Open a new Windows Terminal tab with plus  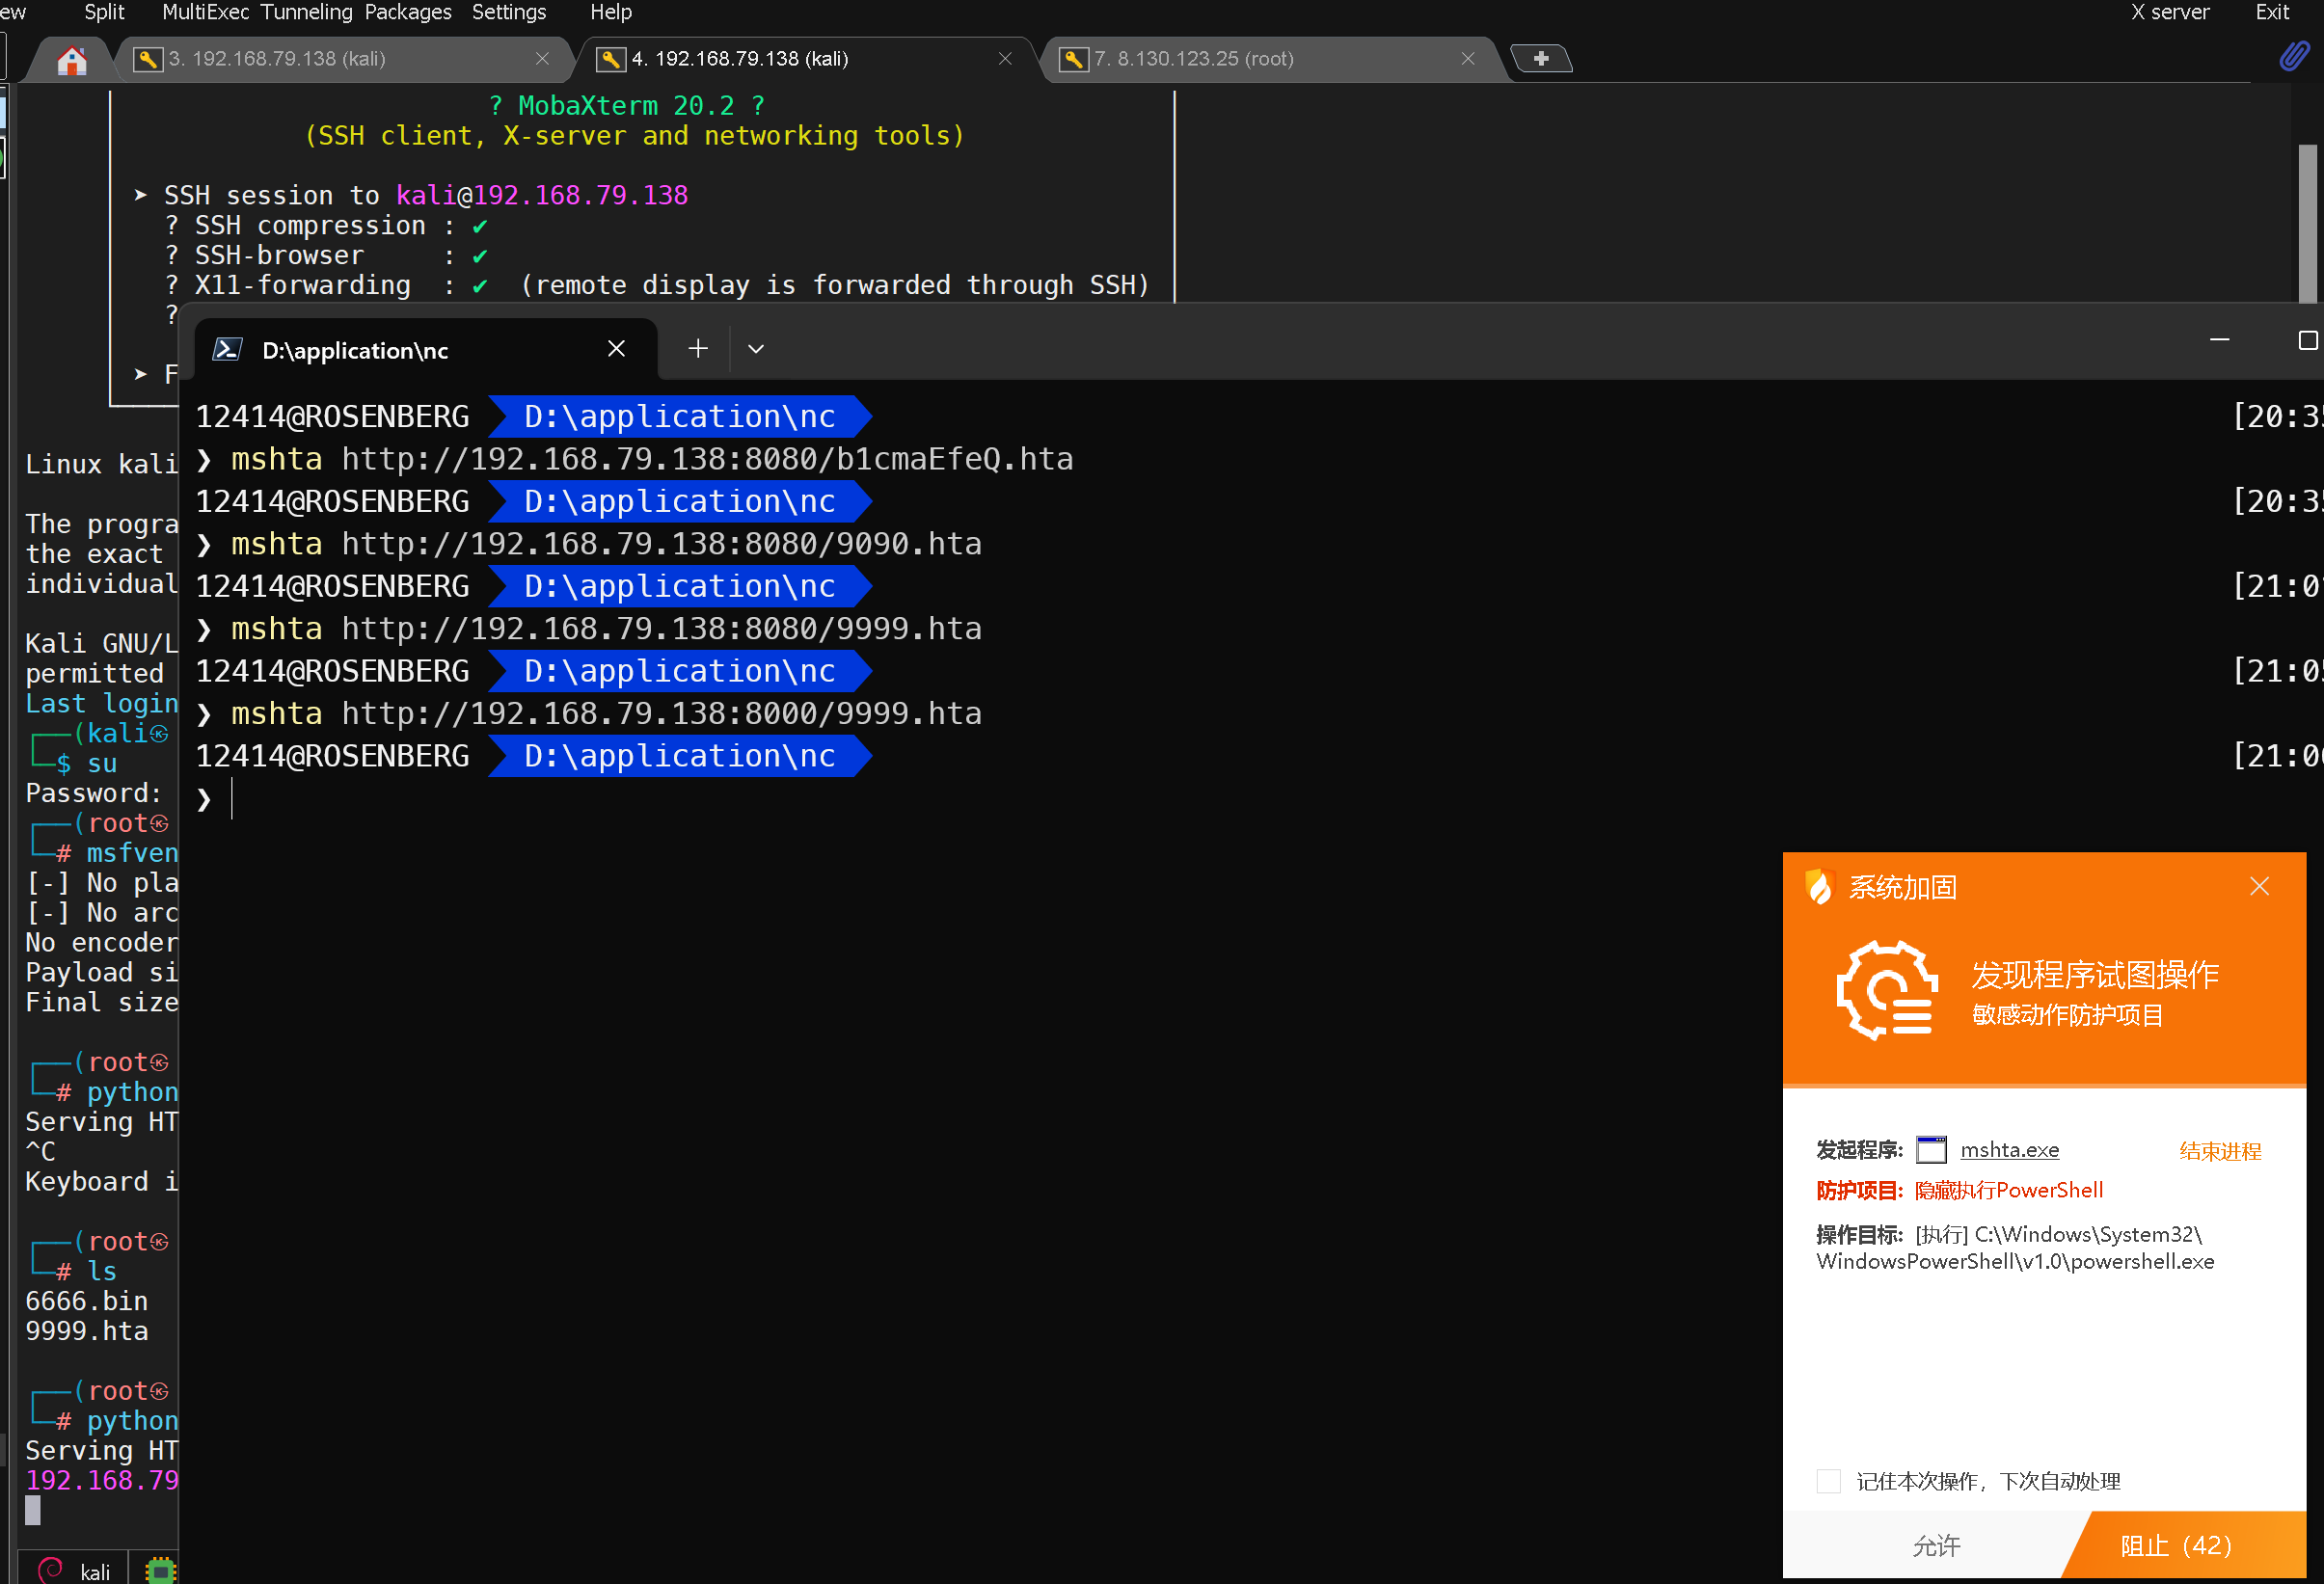point(698,349)
